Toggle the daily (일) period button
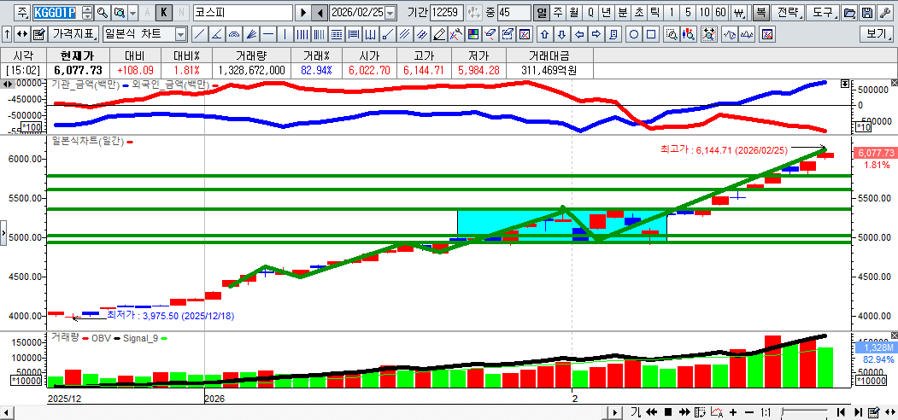 pyautogui.click(x=541, y=13)
